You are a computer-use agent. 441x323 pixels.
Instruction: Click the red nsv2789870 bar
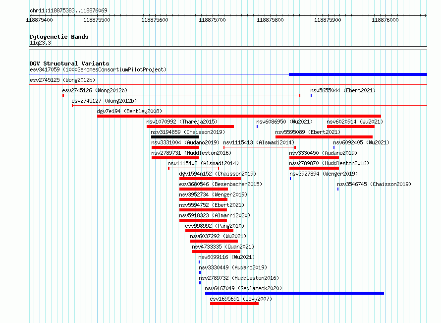coord(314,168)
